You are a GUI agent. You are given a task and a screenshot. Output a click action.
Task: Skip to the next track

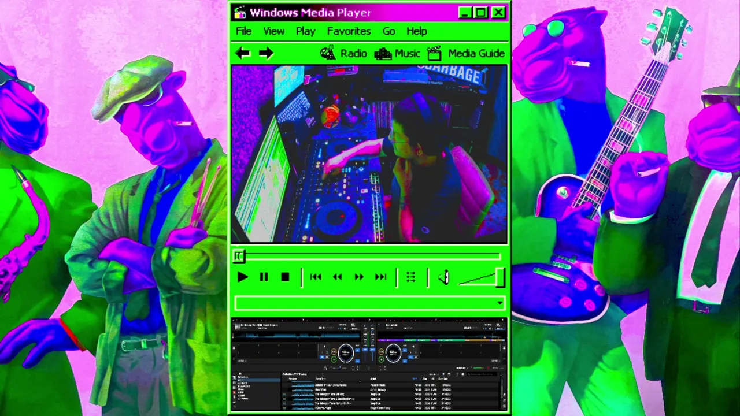[x=380, y=278]
